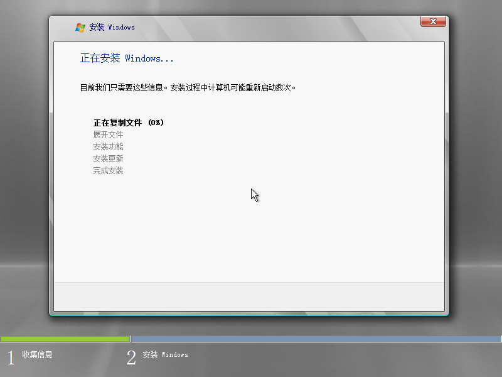Select the 展开文件 stage entry

click(x=107, y=134)
